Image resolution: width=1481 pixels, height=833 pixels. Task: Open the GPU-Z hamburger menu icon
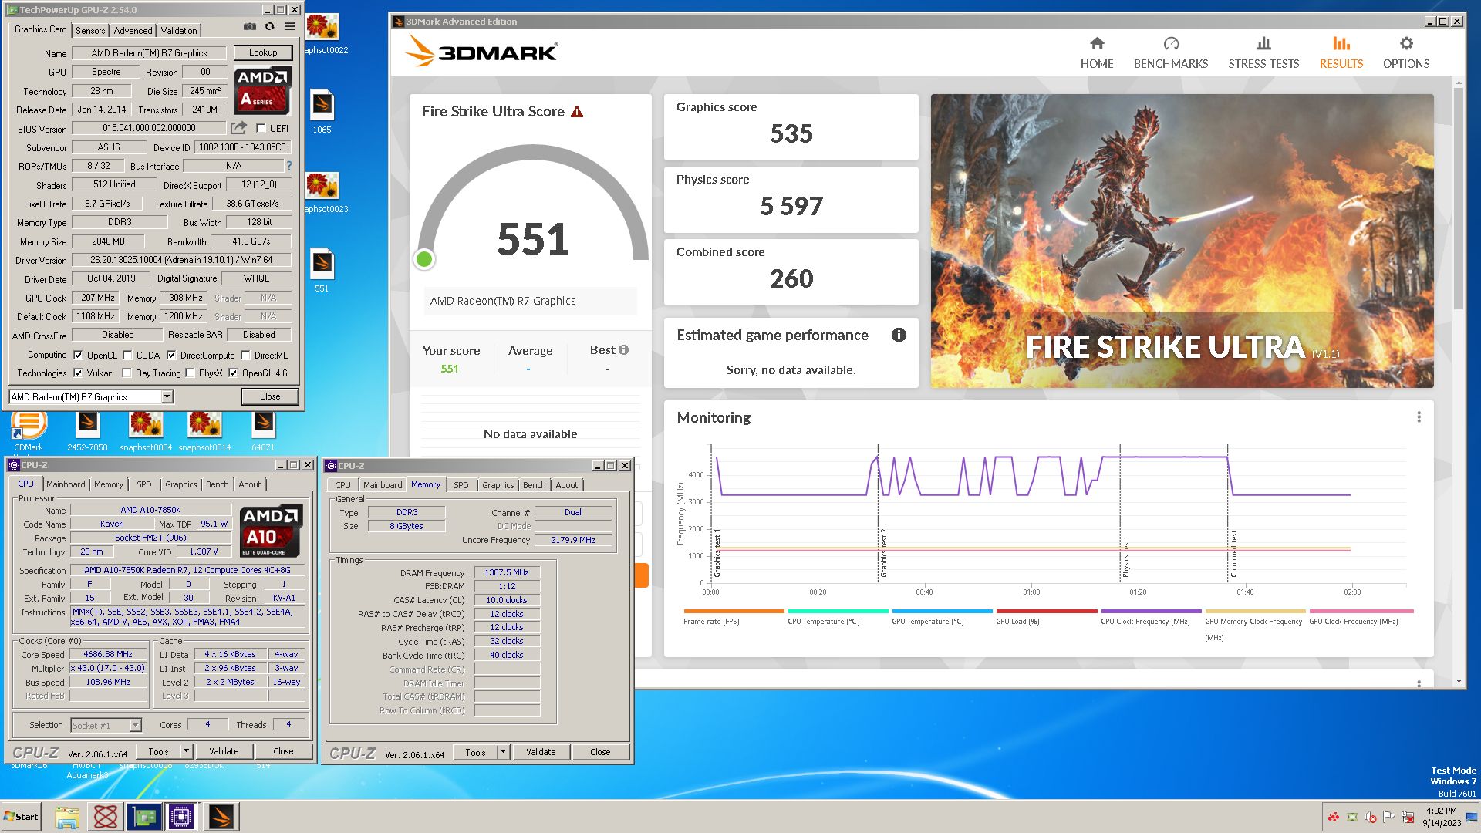(289, 26)
